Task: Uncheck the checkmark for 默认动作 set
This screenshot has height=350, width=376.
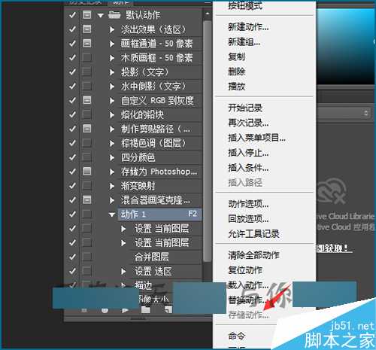Action: [72, 15]
